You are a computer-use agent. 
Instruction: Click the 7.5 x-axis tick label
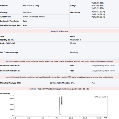point(57,118)
